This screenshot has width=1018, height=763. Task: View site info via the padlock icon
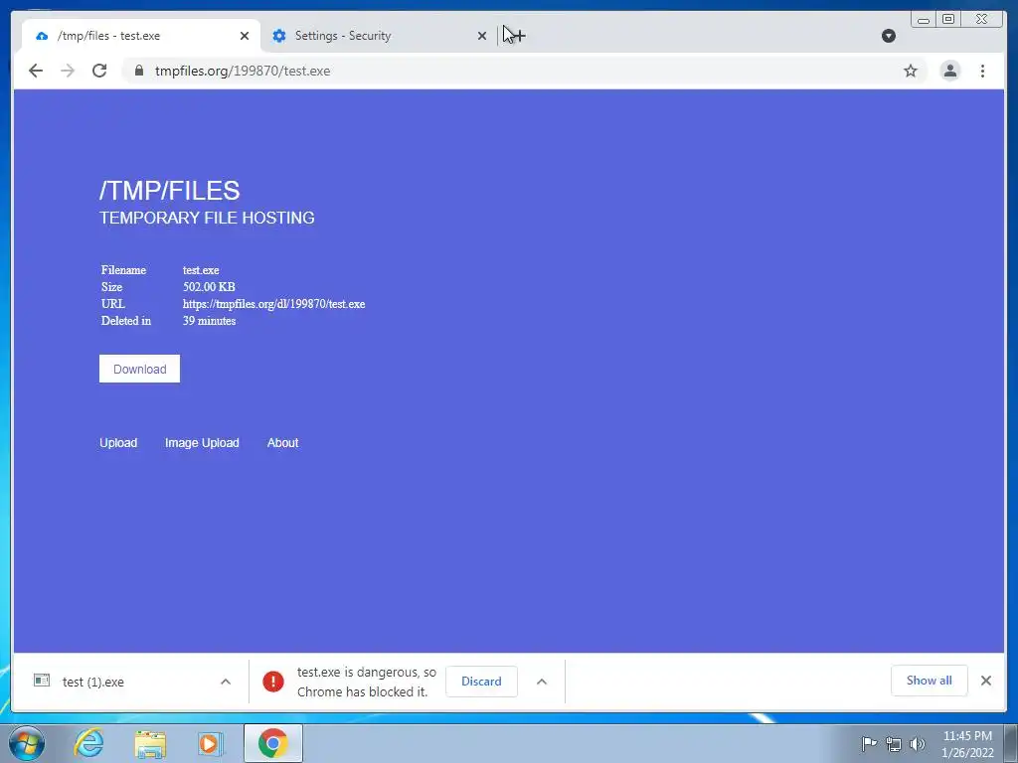[138, 71]
